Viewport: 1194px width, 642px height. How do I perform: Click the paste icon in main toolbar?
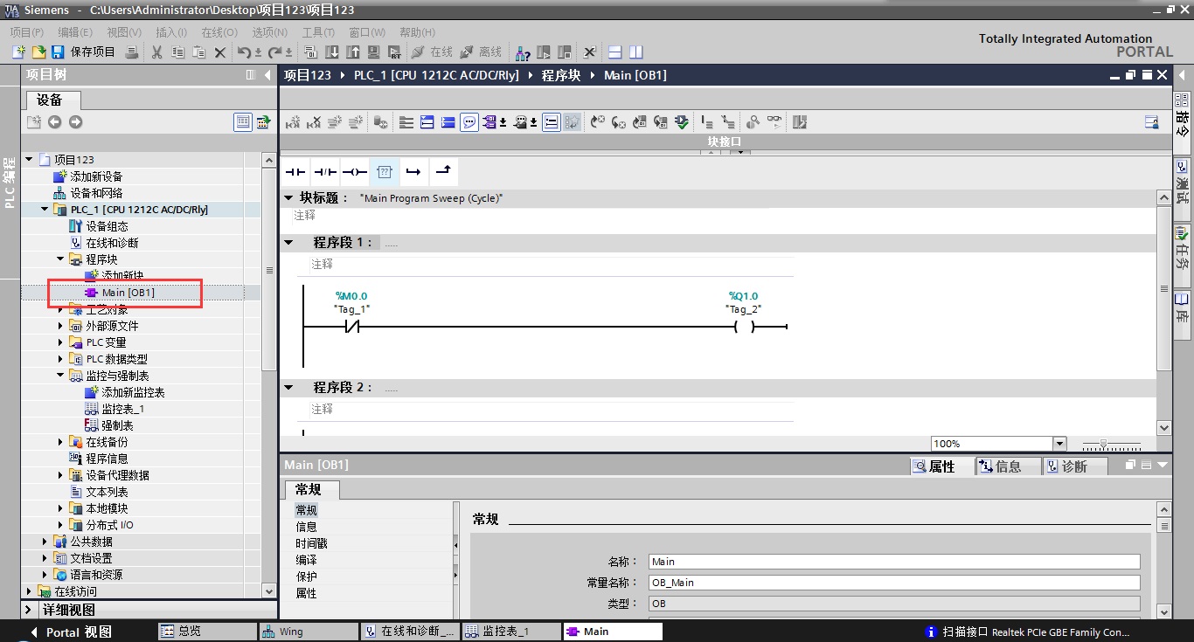(198, 52)
